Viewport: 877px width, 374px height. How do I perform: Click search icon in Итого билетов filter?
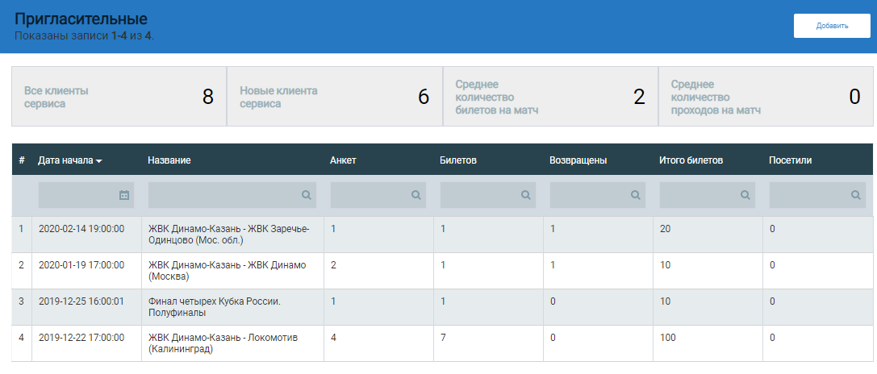pos(745,195)
